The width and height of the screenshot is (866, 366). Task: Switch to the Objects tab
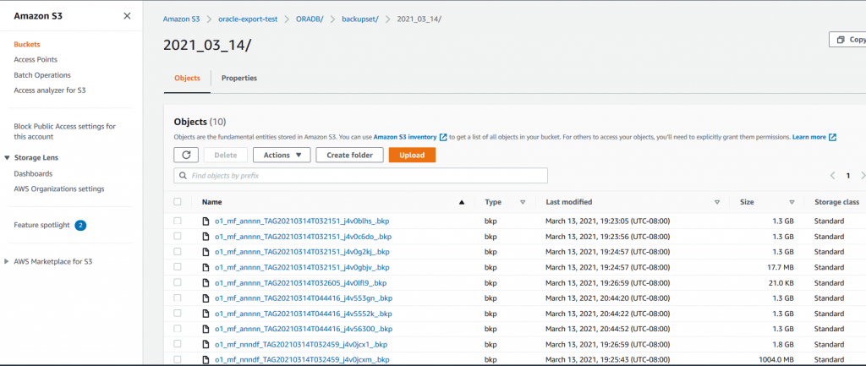pyautogui.click(x=187, y=79)
